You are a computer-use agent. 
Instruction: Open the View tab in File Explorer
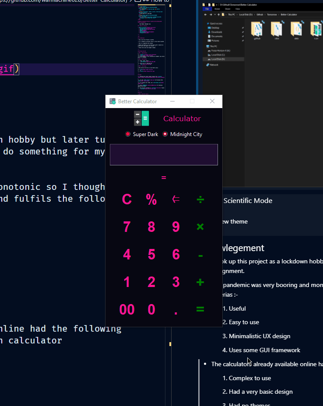point(238,9)
